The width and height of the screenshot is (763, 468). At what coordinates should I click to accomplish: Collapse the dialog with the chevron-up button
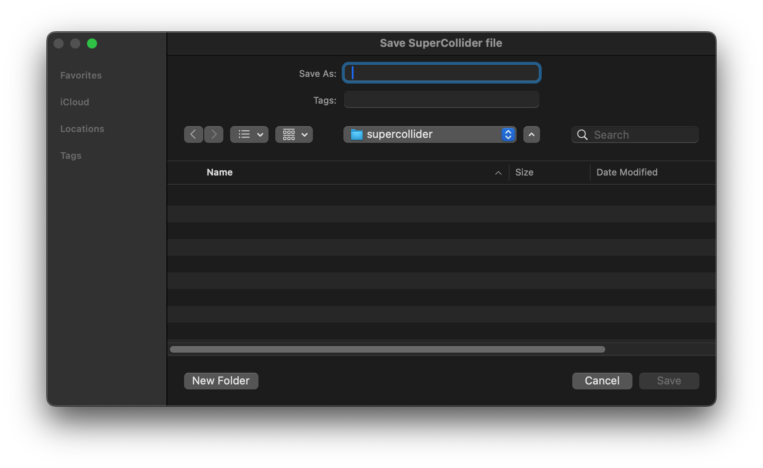coord(532,135)
